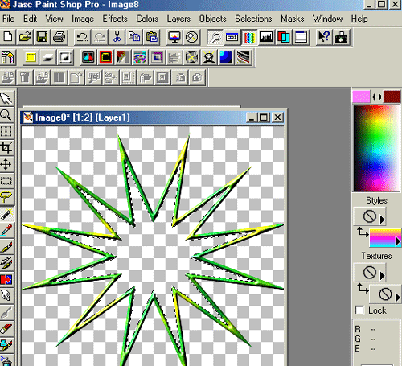Open the Effects menu
Screen dimensions: 402x366
click(x=115, y=19)
